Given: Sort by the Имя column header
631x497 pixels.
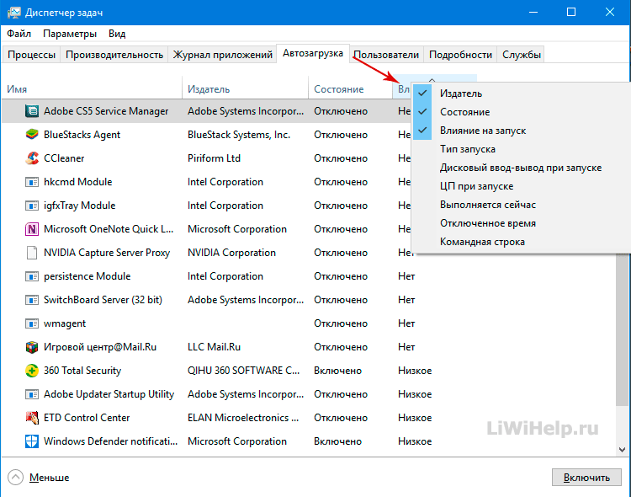Looking at the screenshot, I should coord(92,89).
